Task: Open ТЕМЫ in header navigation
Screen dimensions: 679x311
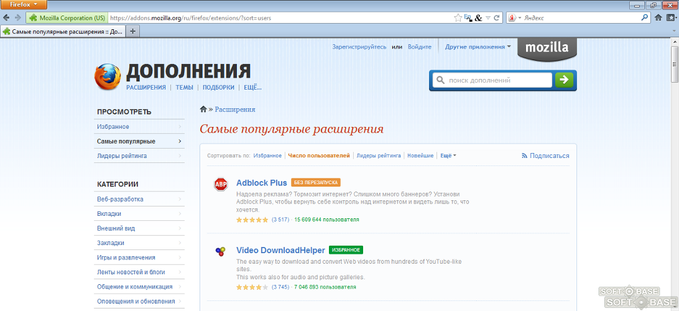Action: (x=185, y=87)
